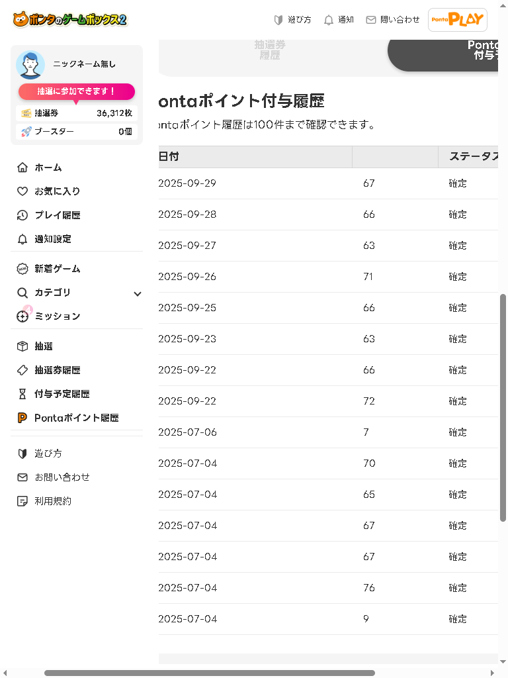Open the Ponta PLAY button
The width and height of the screenshot is (508, 678).
click(458, 20)
